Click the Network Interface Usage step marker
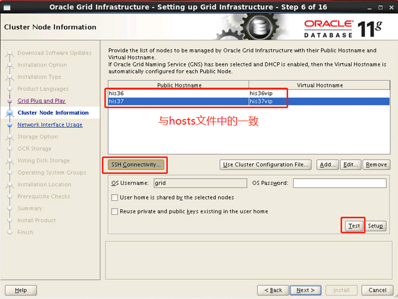Viewport: 398px width, 299px height. coord(10,125)
